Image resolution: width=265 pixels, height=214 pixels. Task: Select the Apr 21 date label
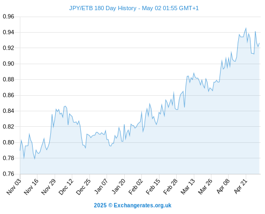[240, 187]
